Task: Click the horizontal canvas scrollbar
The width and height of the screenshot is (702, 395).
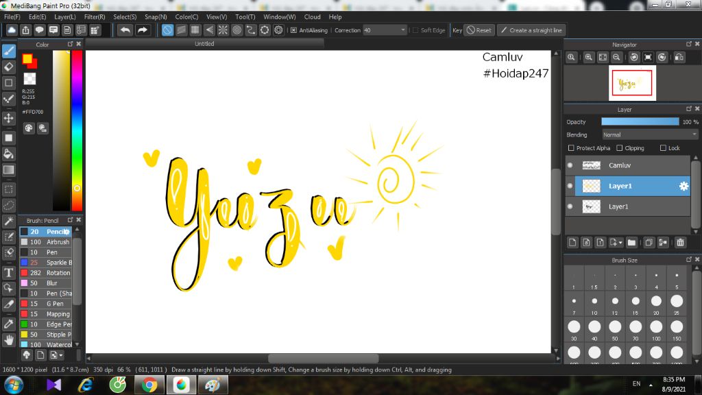Action: point(324,358)
